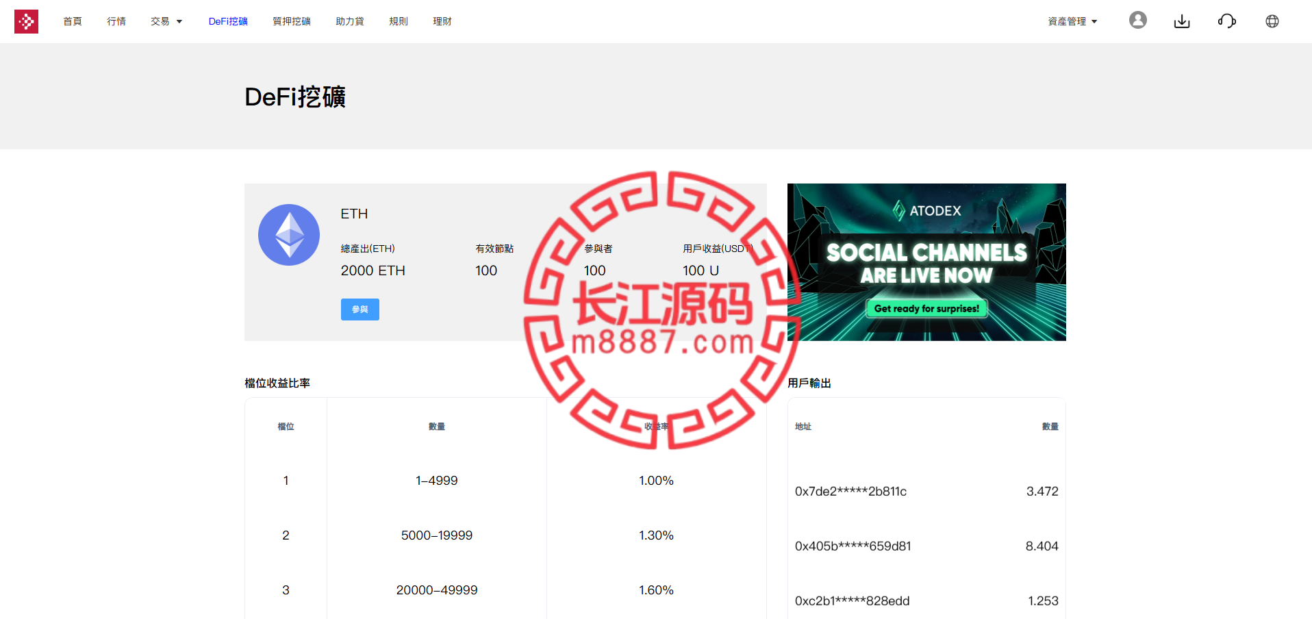This screenshot has height=619, width=1312.
Task: Open the ATODEX social channels banner
Action: (x=926, y=262)
